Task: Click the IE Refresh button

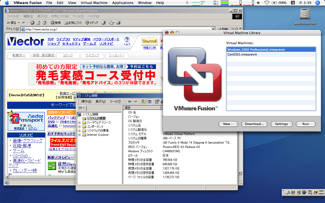Action: [x=38, y=23]
